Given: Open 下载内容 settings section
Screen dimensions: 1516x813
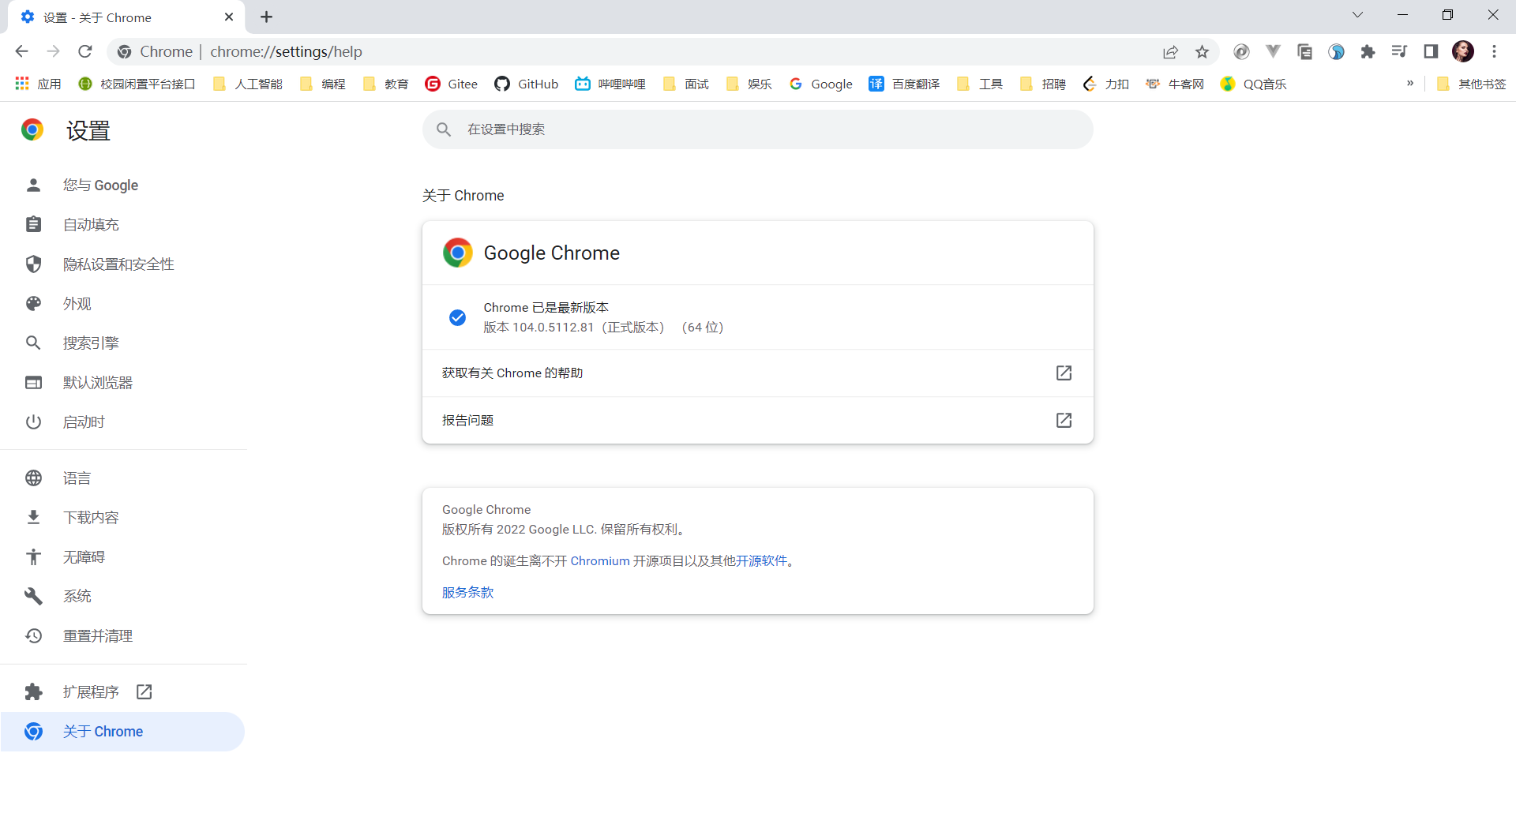Looking at the screenshot, I should point(122,518).
